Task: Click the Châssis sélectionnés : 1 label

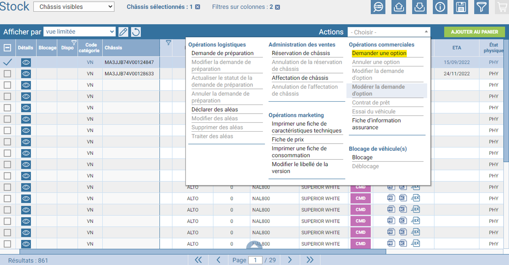Action: point(160,7)
